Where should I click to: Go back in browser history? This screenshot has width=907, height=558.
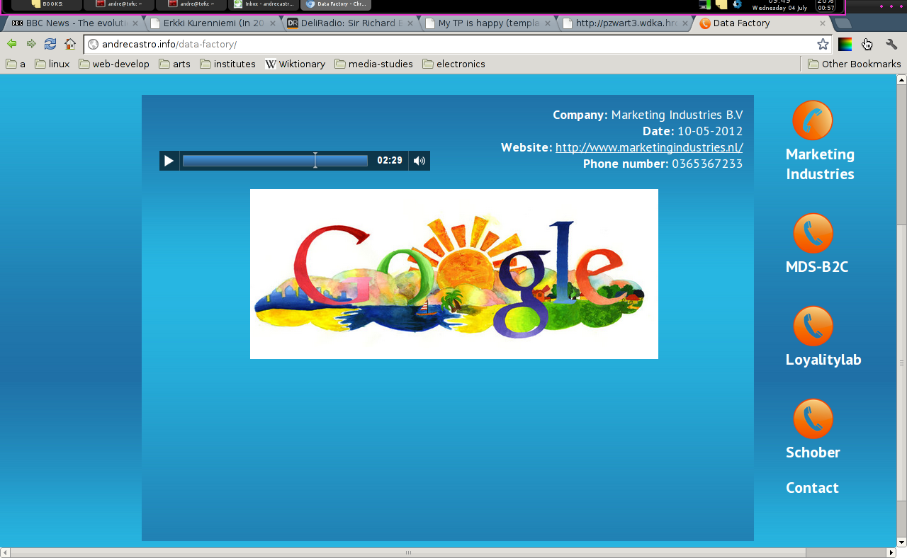12,44
